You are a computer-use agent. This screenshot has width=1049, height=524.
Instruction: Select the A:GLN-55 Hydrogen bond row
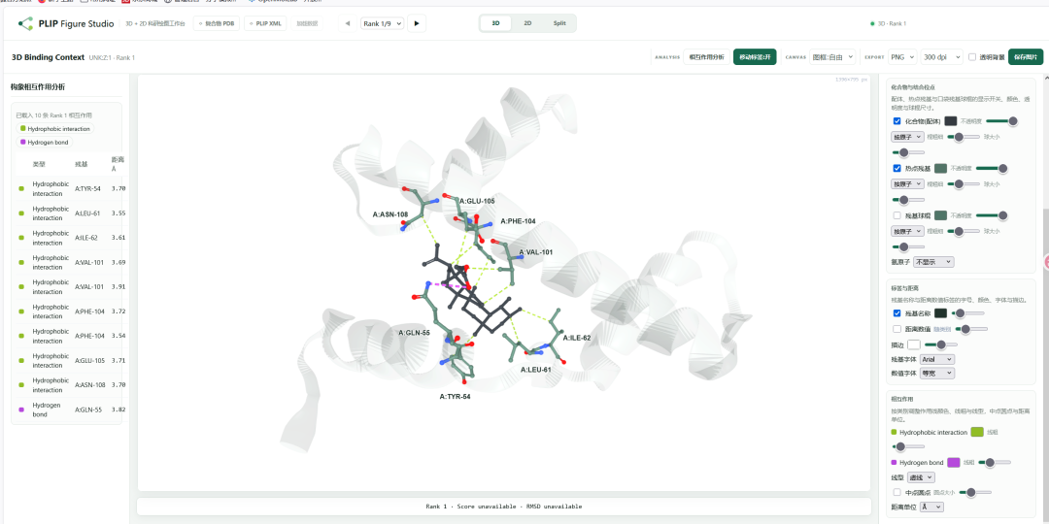70,409
